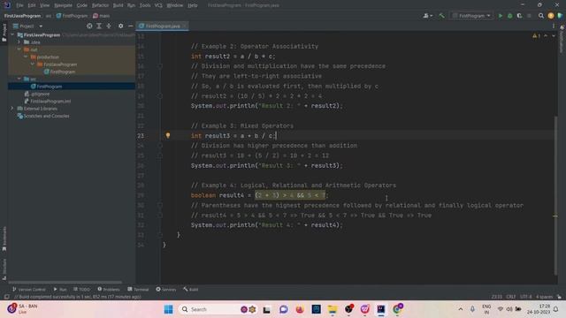Click the warning indicator in the editor
This screenshot has height=318, width=566.
[x=536, y=36]
